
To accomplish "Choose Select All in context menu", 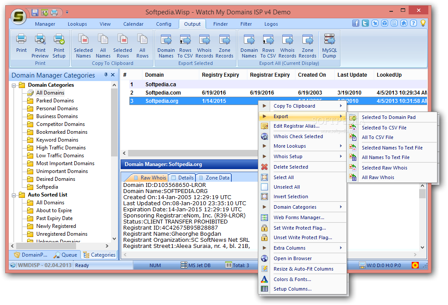I will pyautogui.click(x=302, y=177).
